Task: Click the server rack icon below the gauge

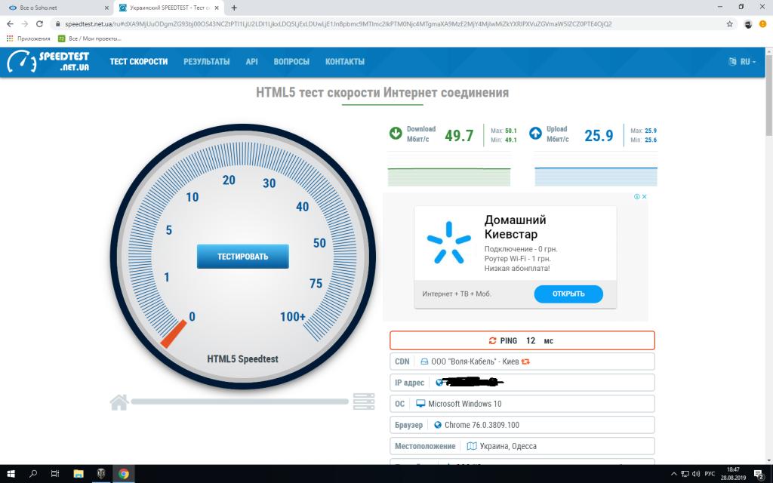Action: point(364,401)
